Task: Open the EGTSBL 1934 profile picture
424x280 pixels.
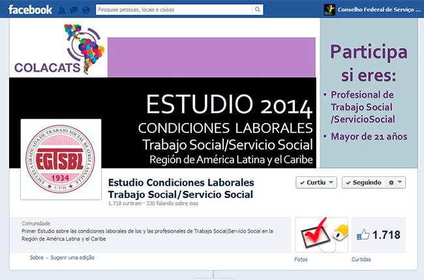Action: click(61, 160)
